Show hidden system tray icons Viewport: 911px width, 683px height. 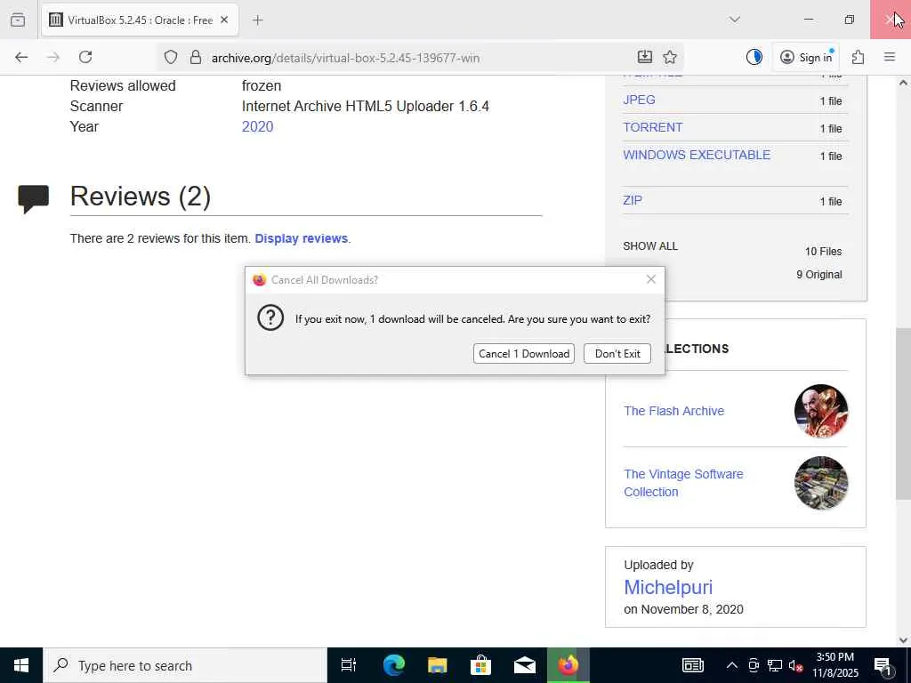tap(732, 665)
